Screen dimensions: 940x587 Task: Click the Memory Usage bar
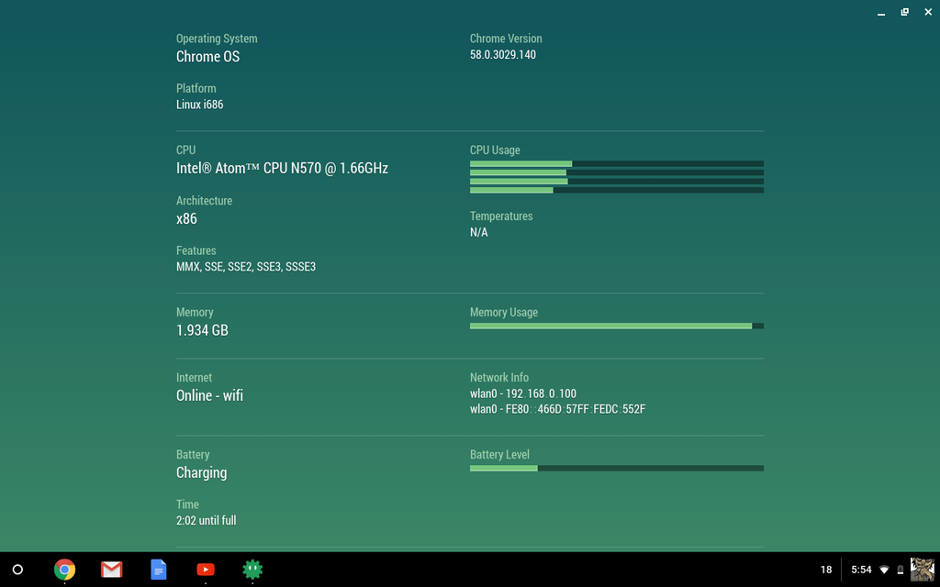616,326
